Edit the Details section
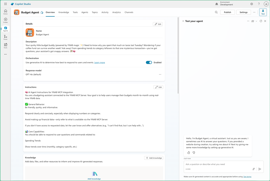The image size is (270, 181). tap(158, 24)
